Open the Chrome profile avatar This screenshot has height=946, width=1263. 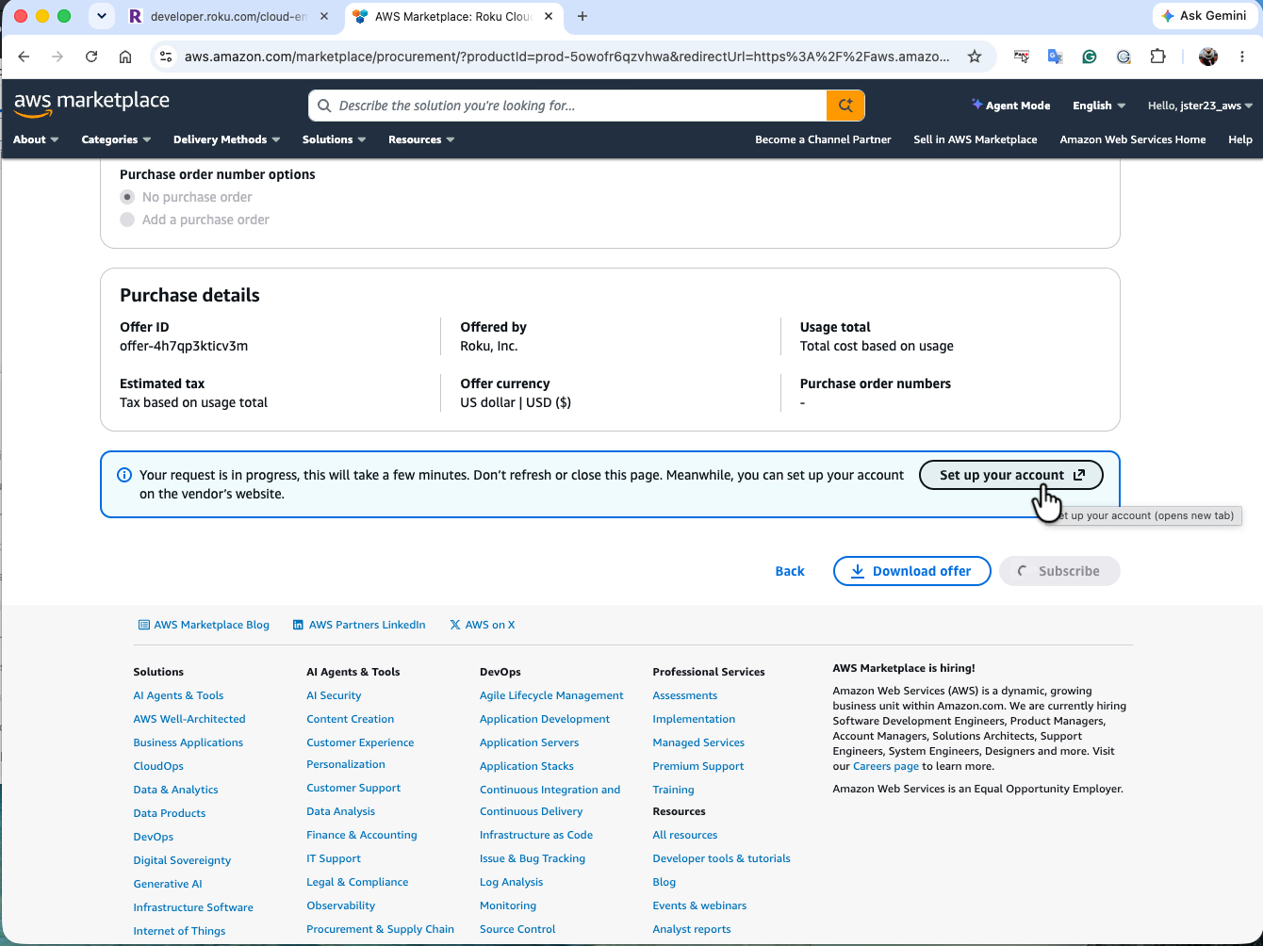tap(1208, 57)
